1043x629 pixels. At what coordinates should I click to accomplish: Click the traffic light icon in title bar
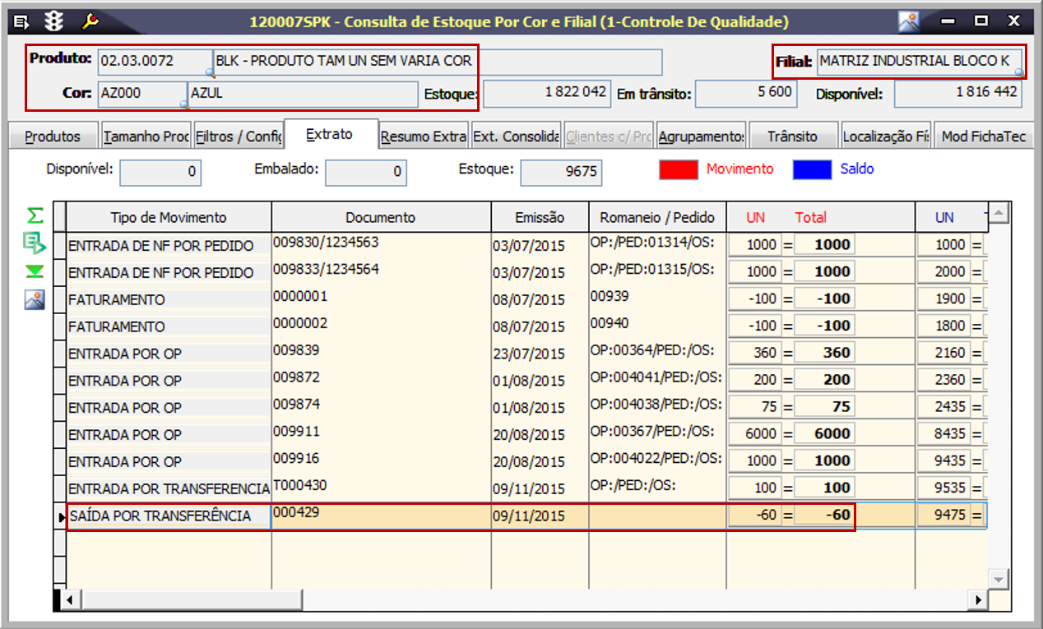point(53,21)
